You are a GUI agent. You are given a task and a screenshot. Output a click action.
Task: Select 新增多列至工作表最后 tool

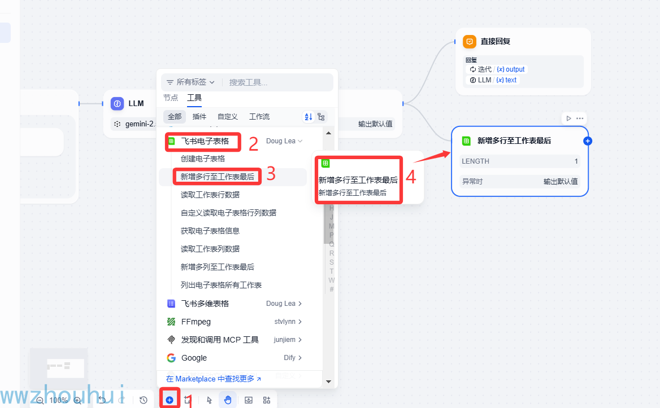[217, 267]
